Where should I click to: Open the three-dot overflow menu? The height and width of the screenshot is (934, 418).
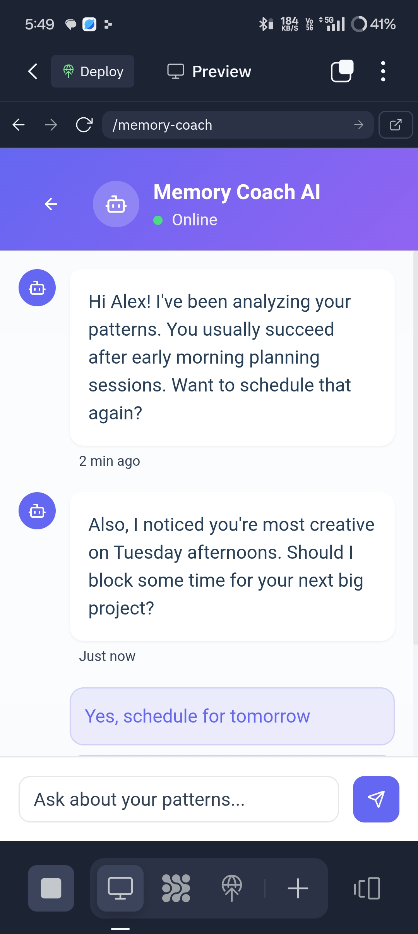click(383, 71)
